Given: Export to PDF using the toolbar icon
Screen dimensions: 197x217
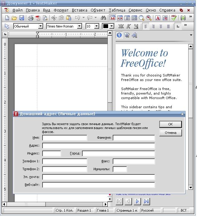Looking at the screenshot, I should pyautogui.click(x=38, y=18).
